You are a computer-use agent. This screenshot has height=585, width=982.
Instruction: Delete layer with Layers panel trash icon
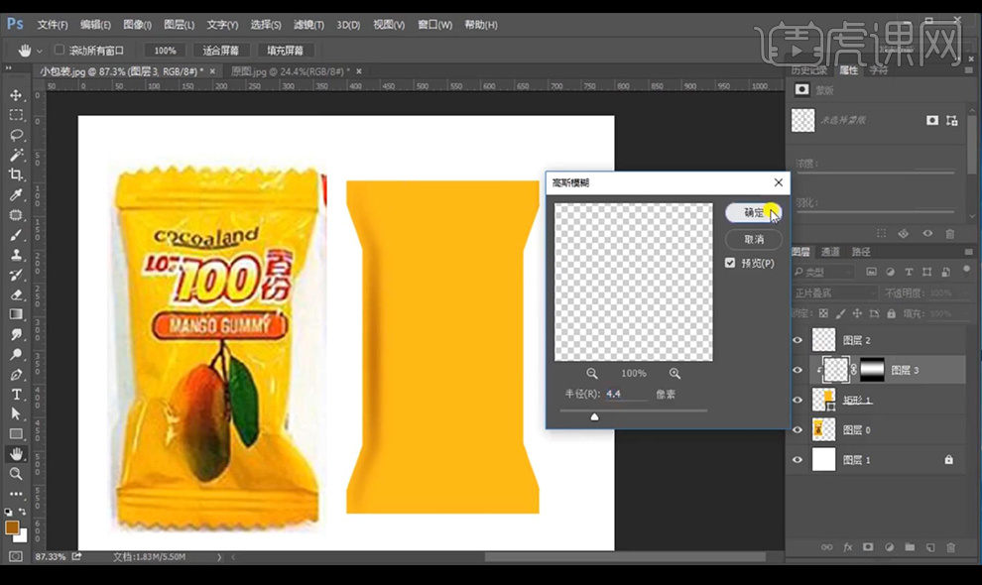tap(950, 546)
